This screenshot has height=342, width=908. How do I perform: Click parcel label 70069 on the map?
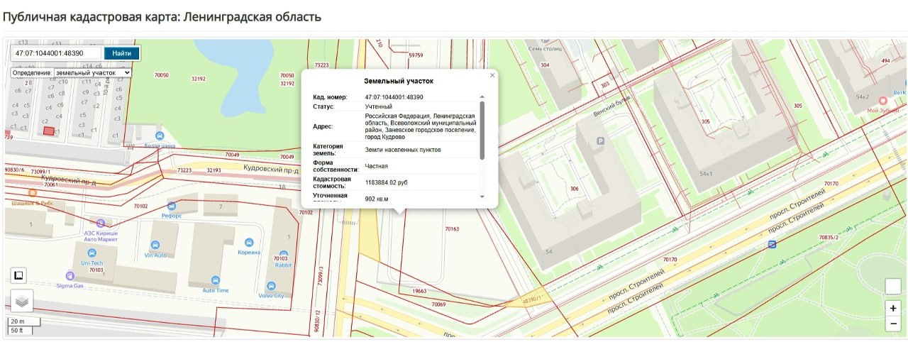[x=438, y=304]
